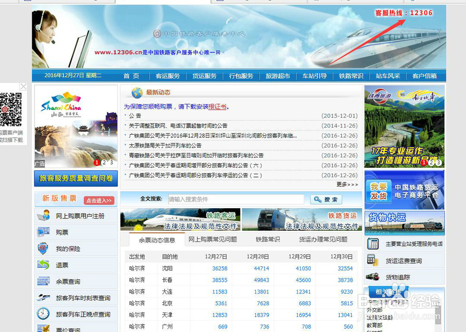Click the 铁路客运 法律法规 banner

(180, 219)
